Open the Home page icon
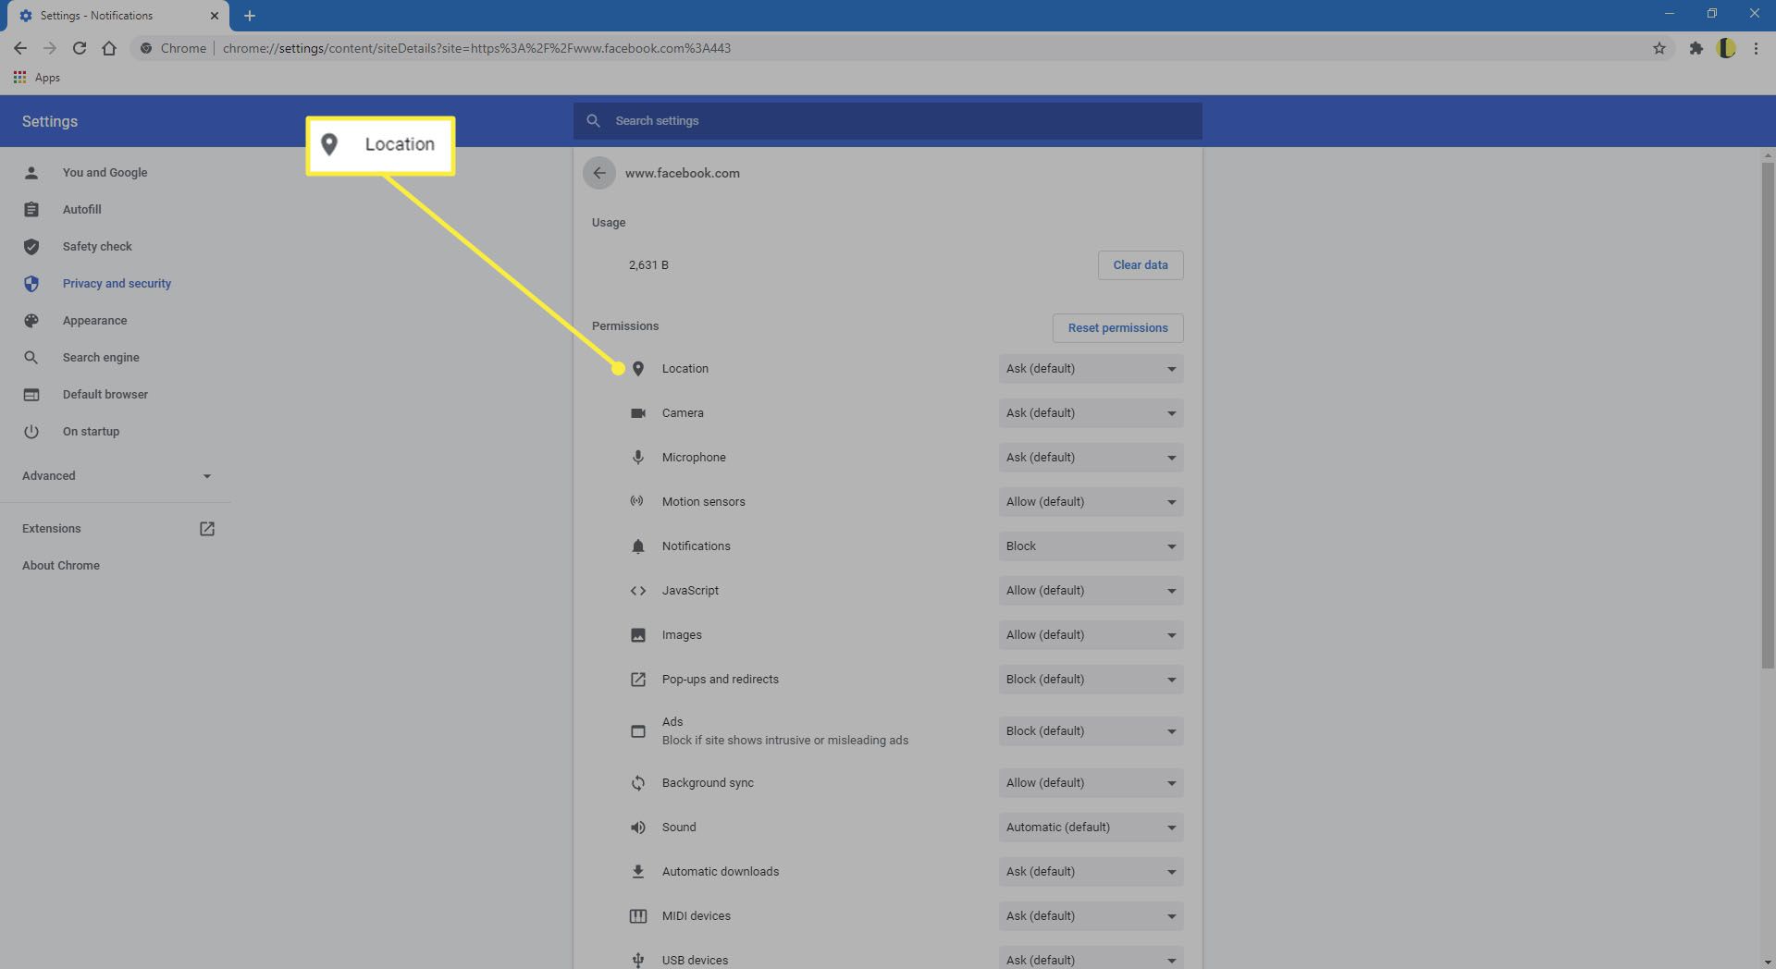This screenshot has height=969, width=1776. click(x=109, y=48)
